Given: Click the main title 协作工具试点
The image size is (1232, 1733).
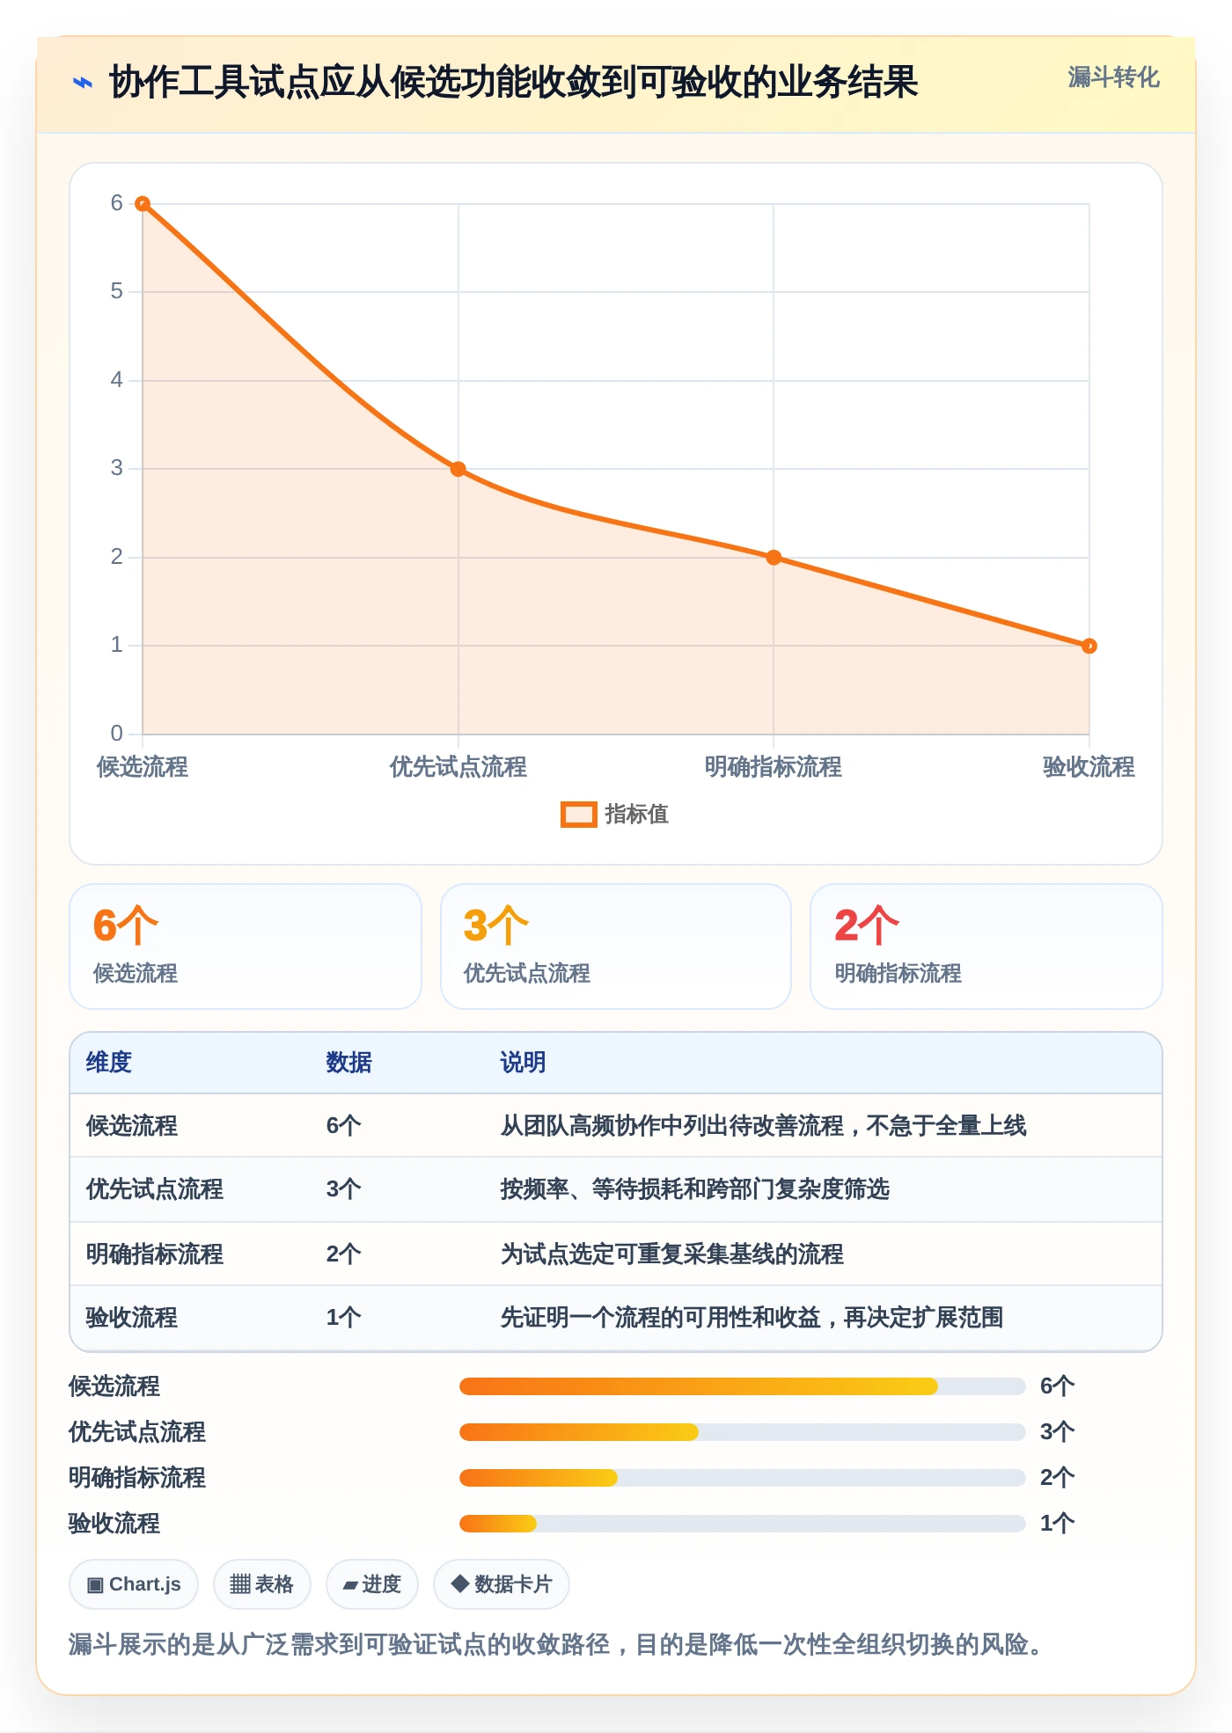Looking at the screenshot, I should 514,83.
